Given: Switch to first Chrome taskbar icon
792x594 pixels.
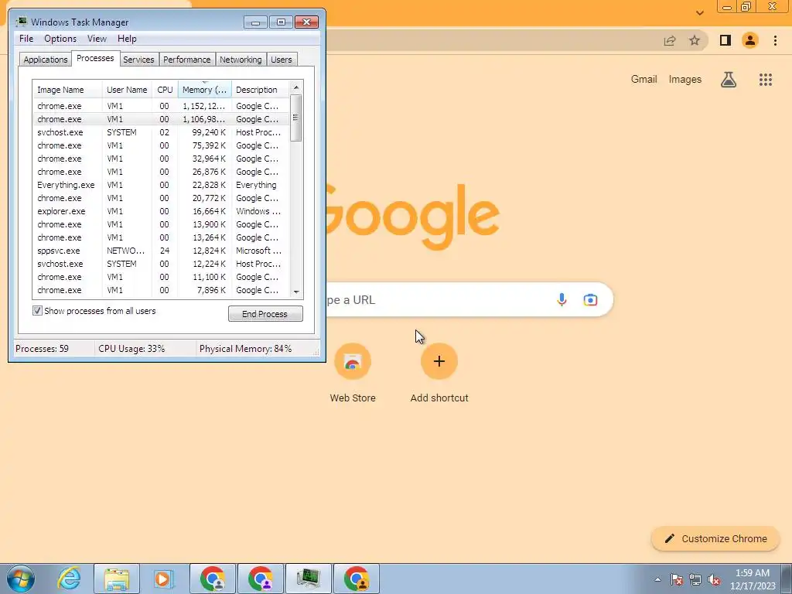Looking at the screenshot, I should coord(213,579).
